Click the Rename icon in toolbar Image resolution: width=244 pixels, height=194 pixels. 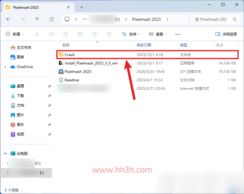[80, 34]
